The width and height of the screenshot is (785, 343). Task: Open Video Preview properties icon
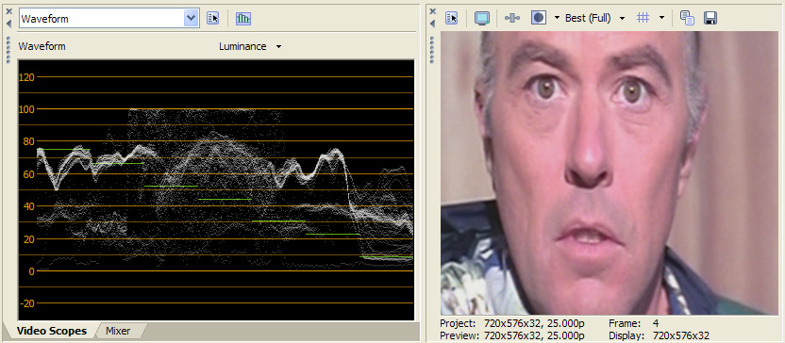[x=452, y=18]
